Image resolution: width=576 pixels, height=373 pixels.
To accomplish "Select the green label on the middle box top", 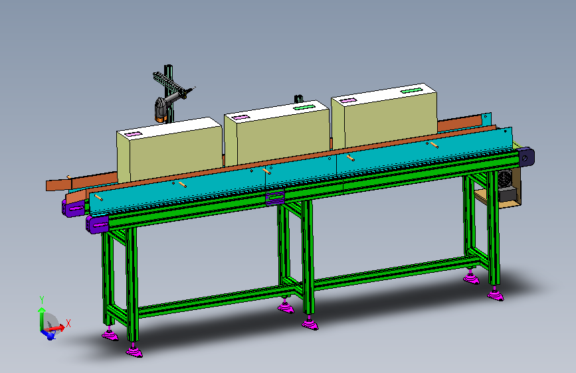I will pyautogui.click(x=304, y=107).
